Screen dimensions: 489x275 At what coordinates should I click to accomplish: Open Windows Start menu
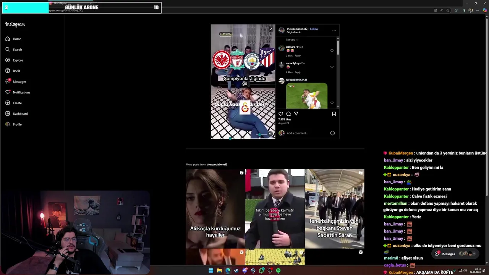click(211, 270)
